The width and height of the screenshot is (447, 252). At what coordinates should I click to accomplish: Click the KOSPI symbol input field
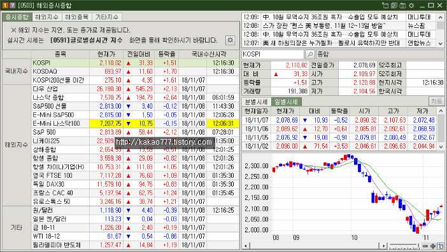click(x=273, y=54)
